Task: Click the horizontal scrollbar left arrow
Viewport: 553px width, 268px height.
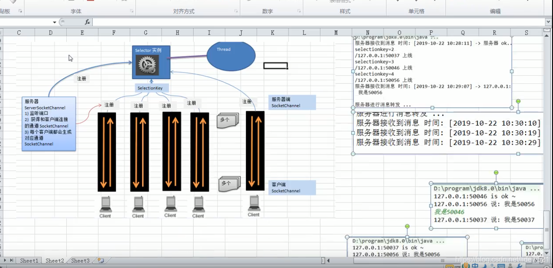Action: [x=328, y=260]
